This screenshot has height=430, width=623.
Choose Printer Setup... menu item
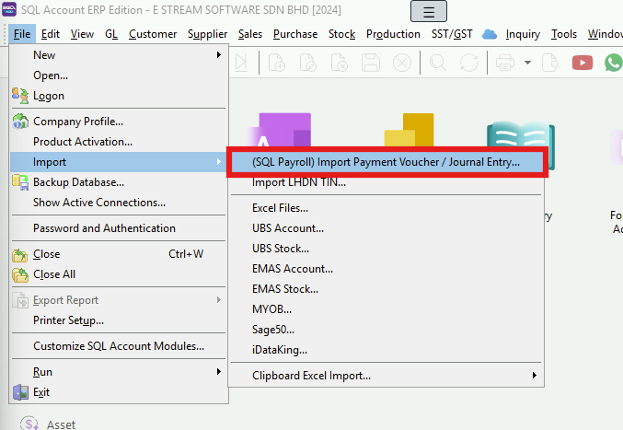[119, 320]
